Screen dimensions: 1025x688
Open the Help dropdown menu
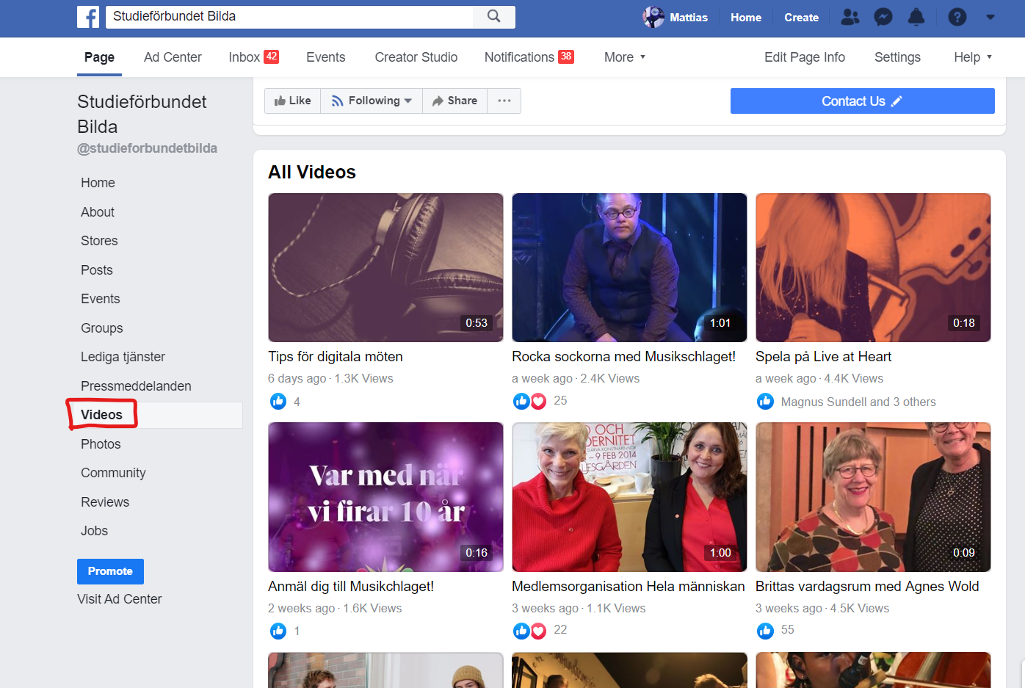(x=972, y=57)
